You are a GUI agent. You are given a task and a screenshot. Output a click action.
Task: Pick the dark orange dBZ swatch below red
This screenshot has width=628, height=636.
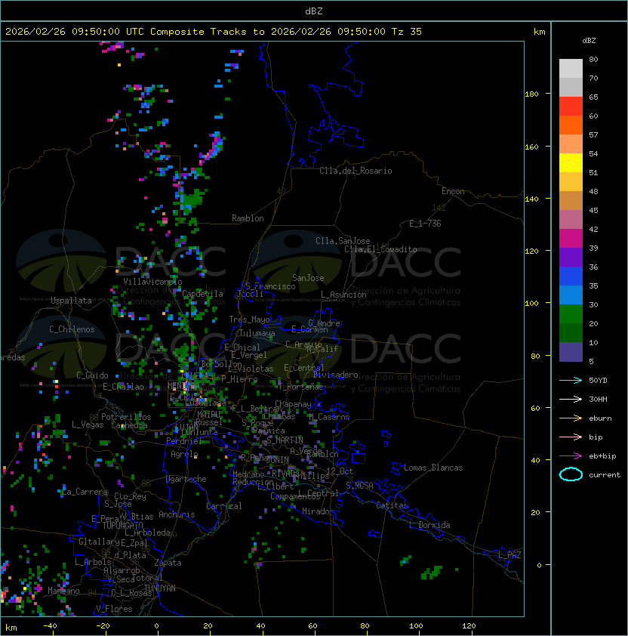[571, 125]
